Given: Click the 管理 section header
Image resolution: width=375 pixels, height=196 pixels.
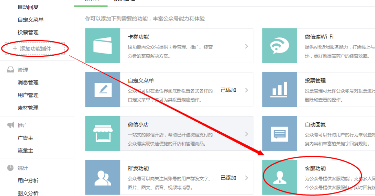Looking at the screenshot, I should click(x=23, y=70).
